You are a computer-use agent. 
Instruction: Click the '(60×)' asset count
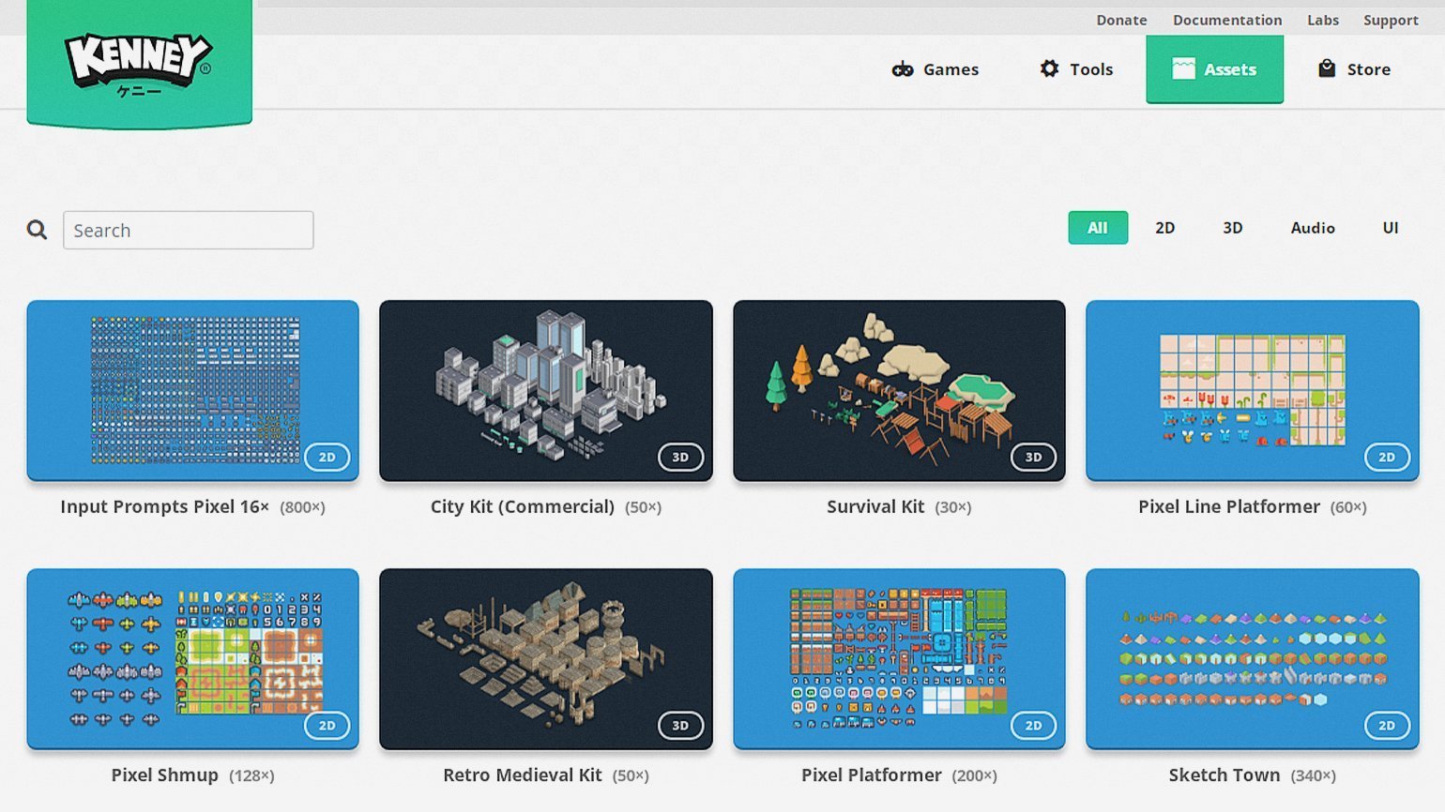[x=1348, y=507]
